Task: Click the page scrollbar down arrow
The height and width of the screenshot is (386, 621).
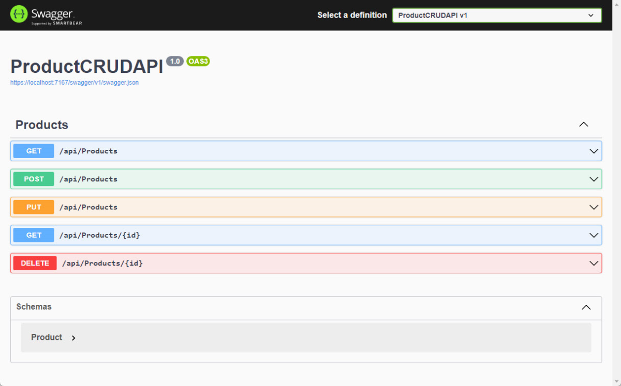Action: point(617,382)
